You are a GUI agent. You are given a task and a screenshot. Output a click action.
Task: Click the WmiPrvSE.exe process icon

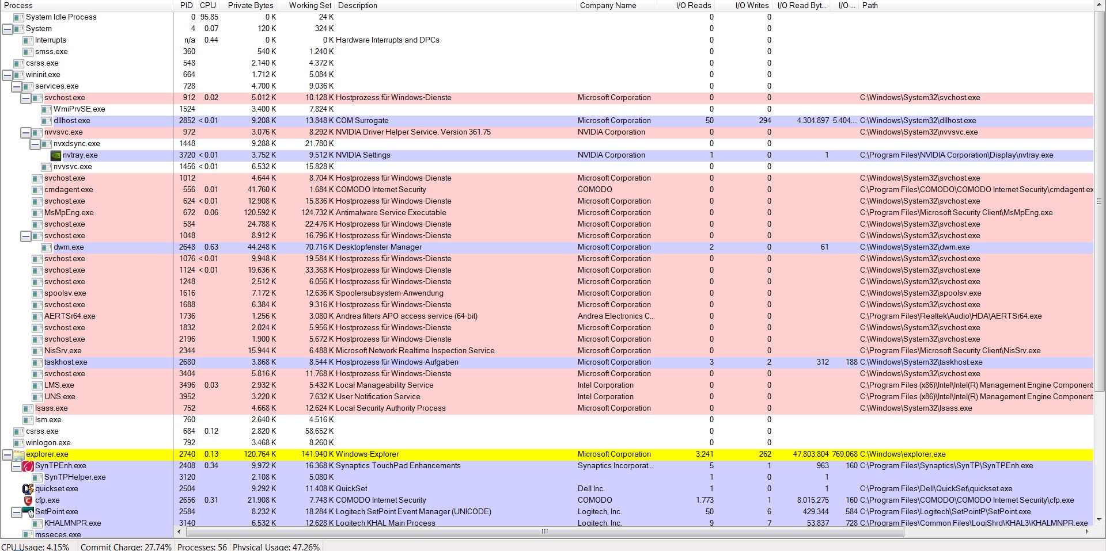(47, 109)
